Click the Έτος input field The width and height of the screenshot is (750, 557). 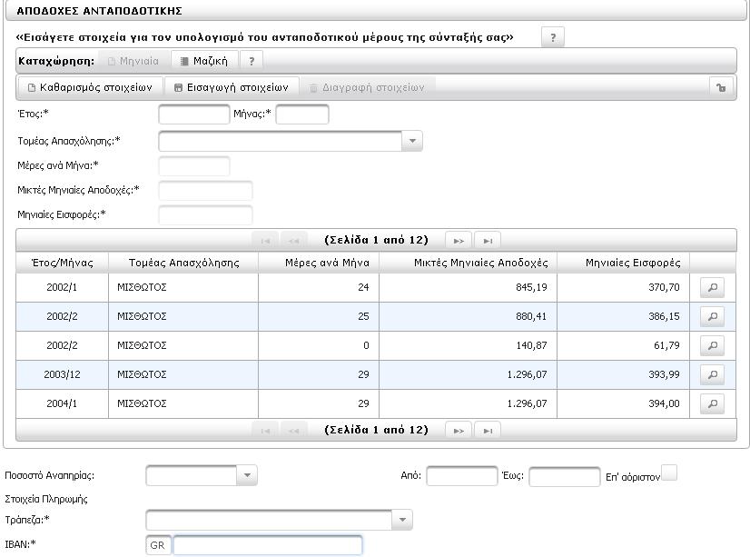tap(194, 114)
